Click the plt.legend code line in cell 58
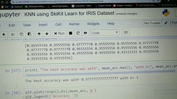 click(x=52, y=96)
